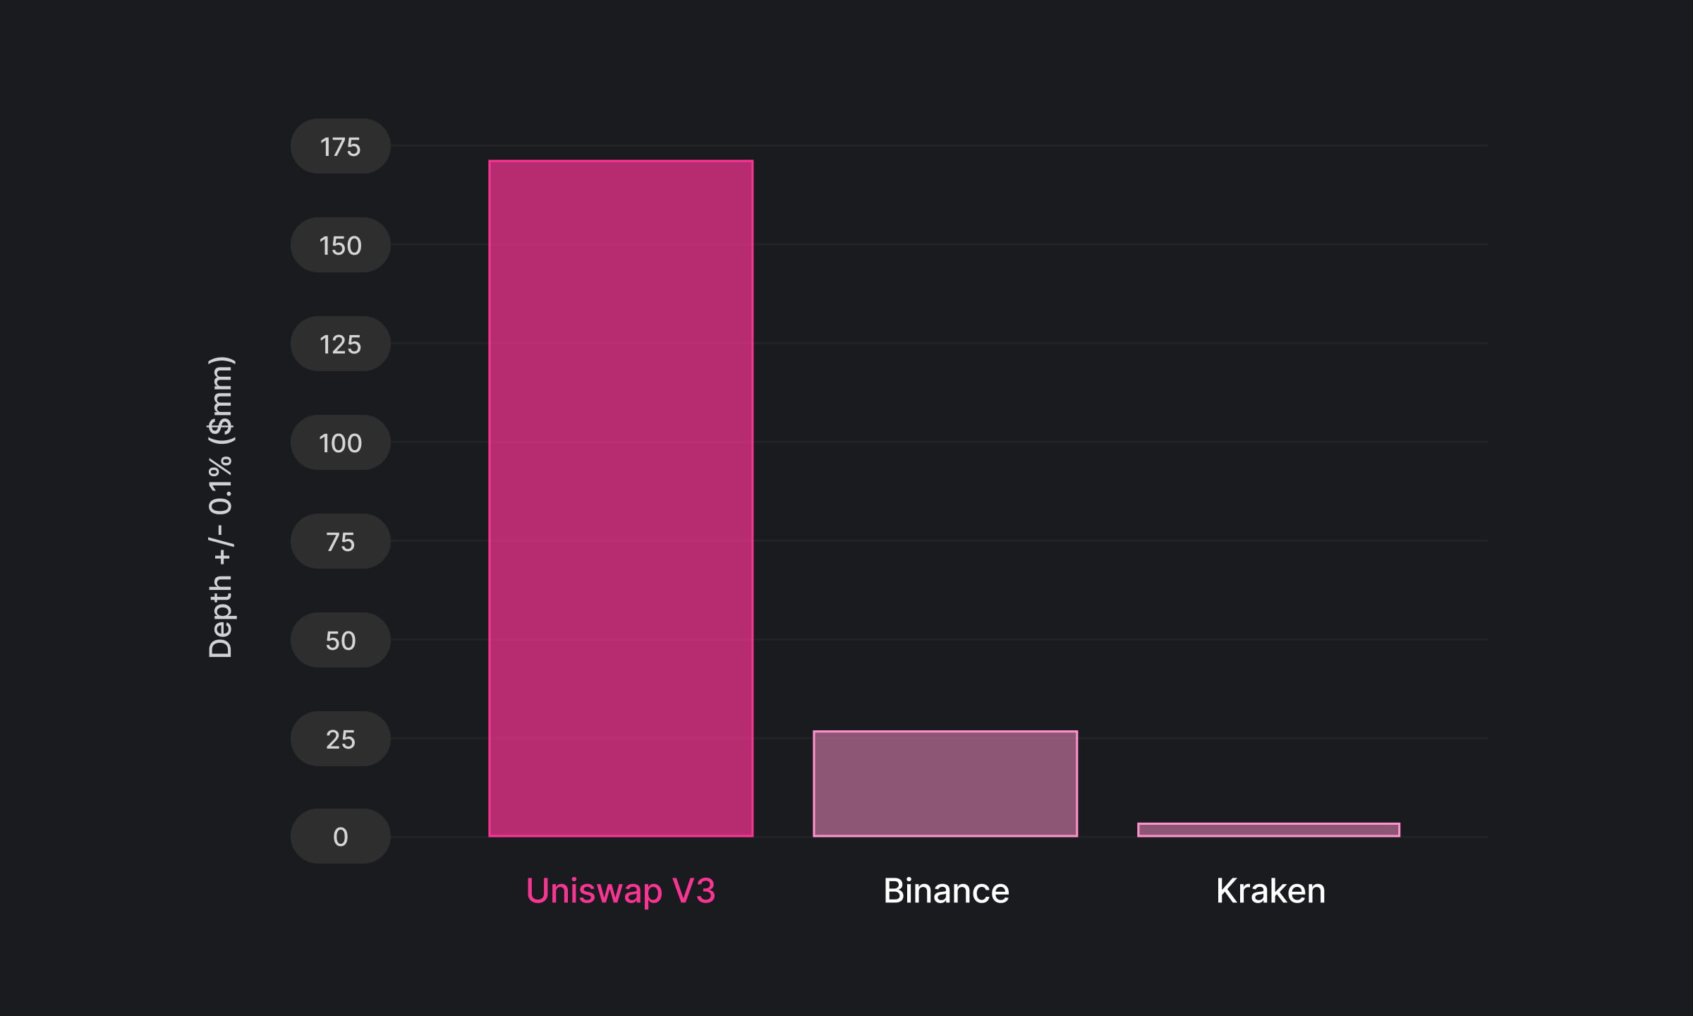This screenshot has height=1016, width=1693.
Task: Select the 100 y-axis tick pill
Action: click(x=340, y=443)
